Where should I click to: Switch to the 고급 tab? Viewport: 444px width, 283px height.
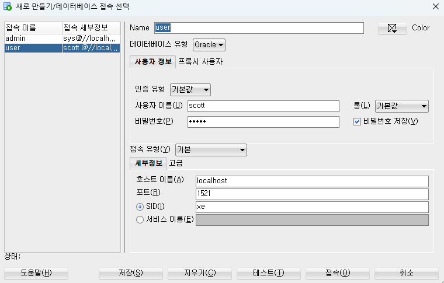(176, 163)
